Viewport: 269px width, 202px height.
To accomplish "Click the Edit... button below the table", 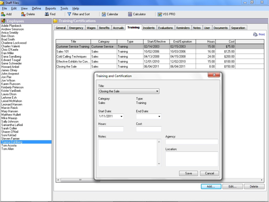I will [233, 187].
